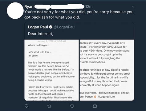Click the tweet text 'You're not sorry'
Image resolution: width=146 pixels, height=111 pixels.
point(39,12)
